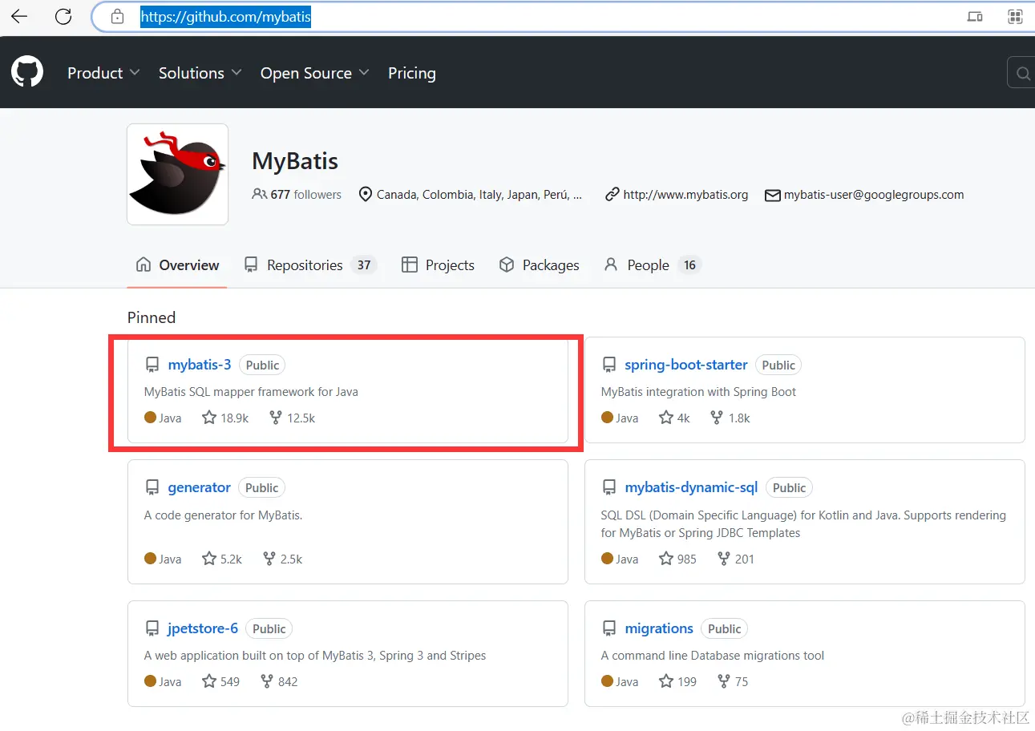Click the Java language label on jpetstore-6 card
This screenshot has width=1035, height=731.
click(x=170, y=681)
